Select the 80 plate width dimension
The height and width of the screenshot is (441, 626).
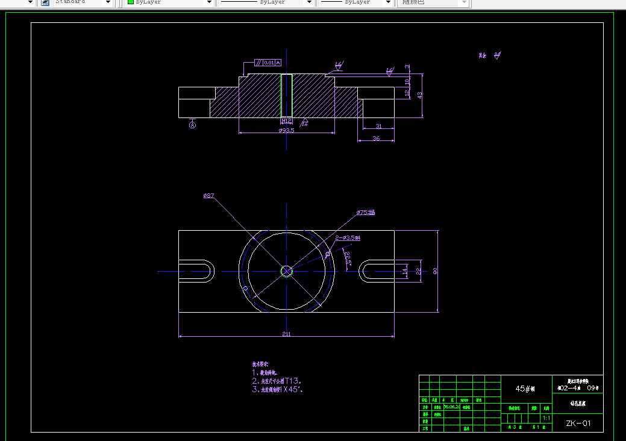tap(435, 271)
